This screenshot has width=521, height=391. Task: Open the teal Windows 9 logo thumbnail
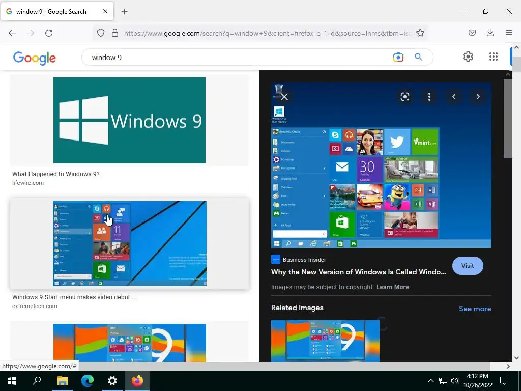(x=129, y=120)
